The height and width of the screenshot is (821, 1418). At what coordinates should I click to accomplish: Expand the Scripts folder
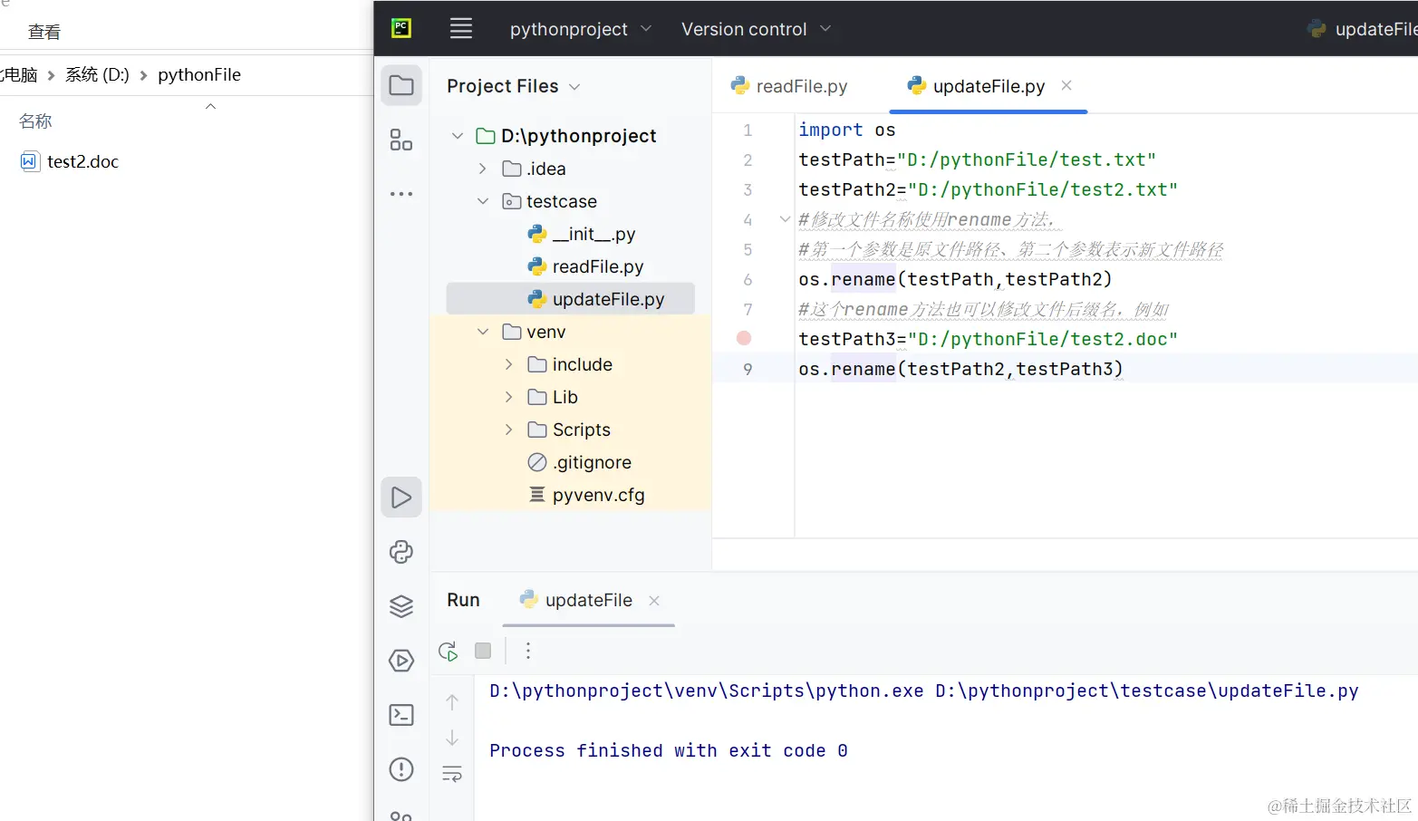click(508, 430)
